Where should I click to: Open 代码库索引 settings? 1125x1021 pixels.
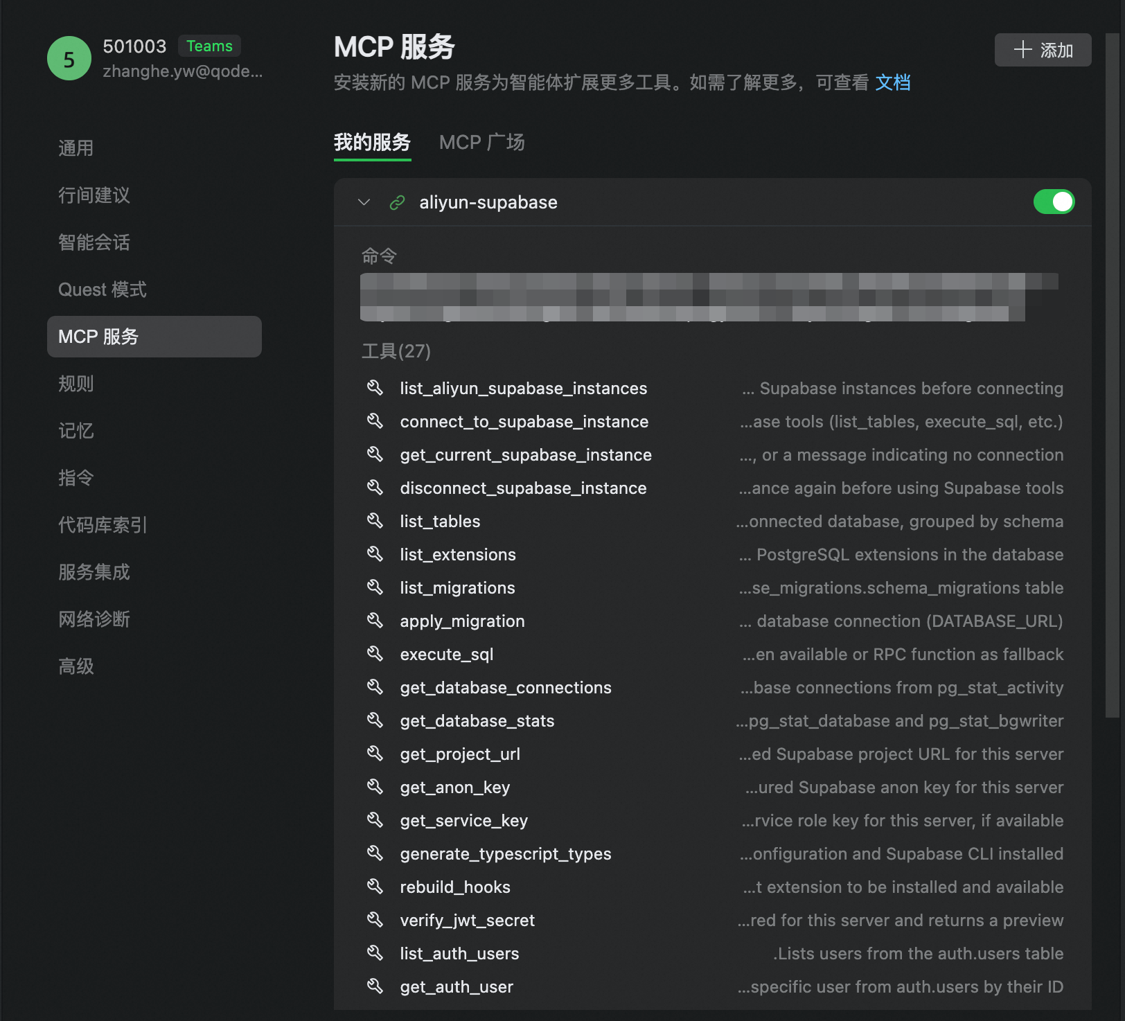coord(154,525)
